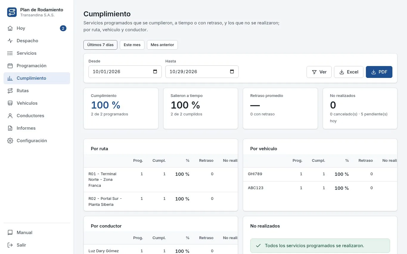
Task: Open the Programación section
Action: [37, 66]
